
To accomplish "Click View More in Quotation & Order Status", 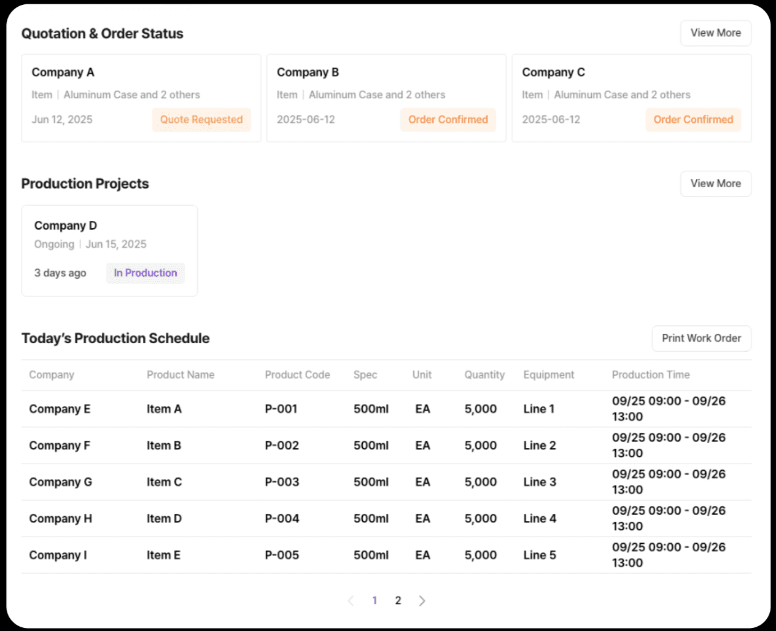I will click(x=715, y=33).
